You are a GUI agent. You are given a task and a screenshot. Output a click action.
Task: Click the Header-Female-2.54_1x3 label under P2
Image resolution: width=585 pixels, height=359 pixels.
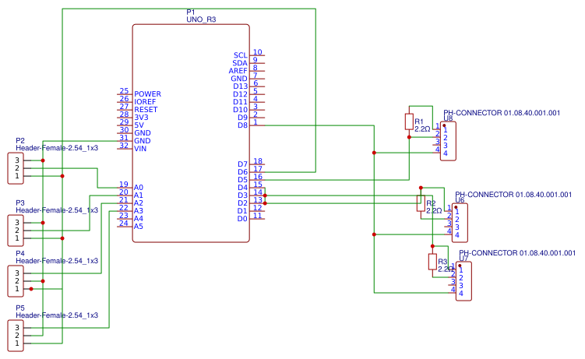57,148
